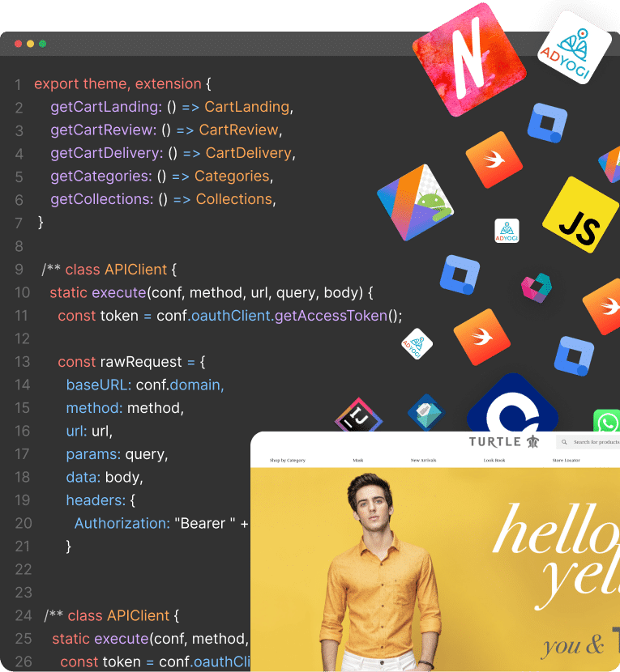Click the small square ADYOGI icon near JS
Screen dimensions: 620x672
click(507, 231)
